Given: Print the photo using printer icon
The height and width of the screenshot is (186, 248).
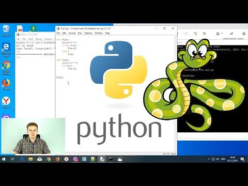Looking at the screenshot, I should (x=244, y=34).
